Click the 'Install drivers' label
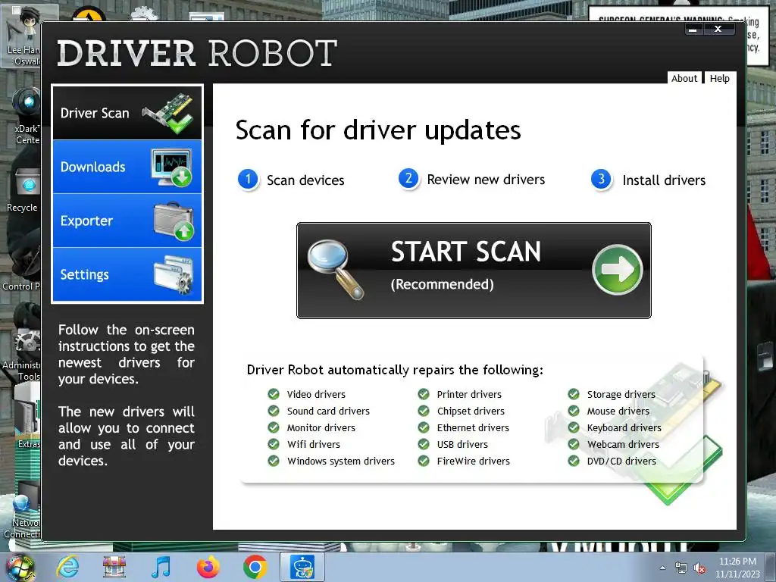776x582 pixels. tap(664, 180)
